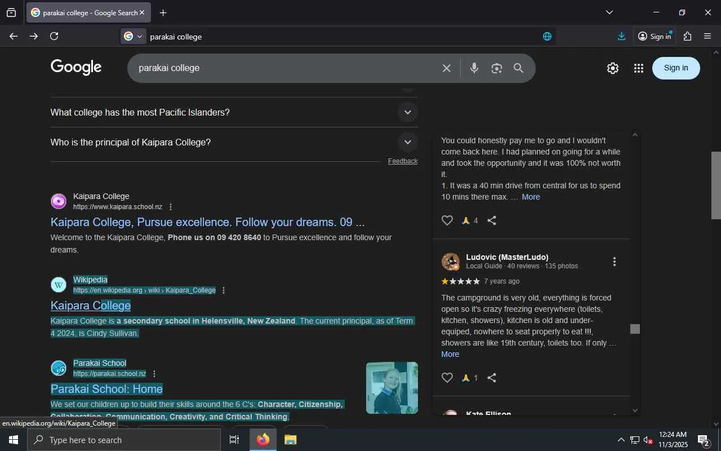Open the Kaipara College site favicon

coord(59,201)
